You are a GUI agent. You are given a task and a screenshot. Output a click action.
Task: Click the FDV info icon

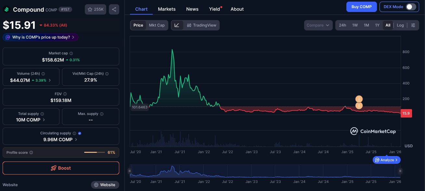click(65, 94)
